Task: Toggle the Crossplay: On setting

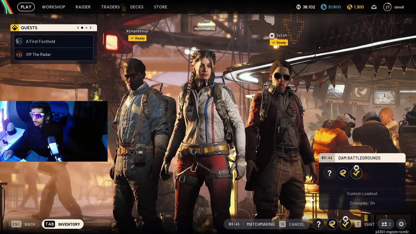Action: 362,203
